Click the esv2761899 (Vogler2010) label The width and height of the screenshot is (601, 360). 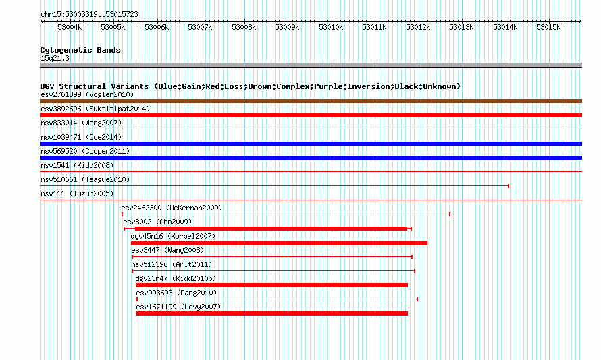click(87, 94)
